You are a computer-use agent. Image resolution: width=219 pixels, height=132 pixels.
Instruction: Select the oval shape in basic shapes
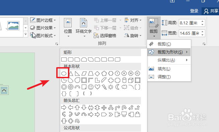tap(64, 73)
